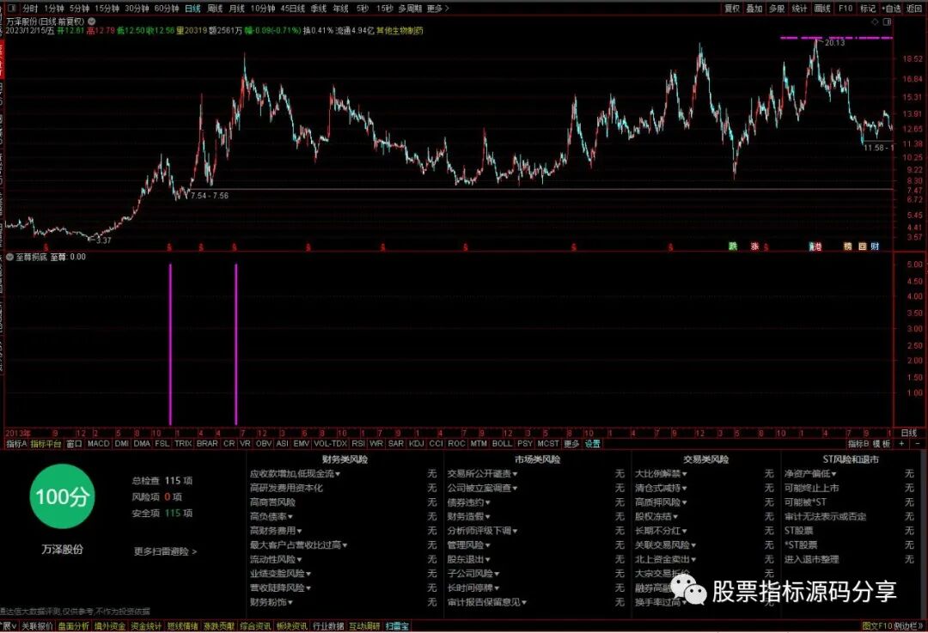This screenshot has width=928, height=633.
Task: Click the 榜 marker on the chart
Action: pyautogui.click(x=847, y=247)
